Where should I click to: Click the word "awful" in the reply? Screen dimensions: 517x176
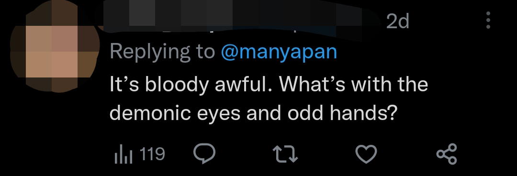click(x=244, y=84)
